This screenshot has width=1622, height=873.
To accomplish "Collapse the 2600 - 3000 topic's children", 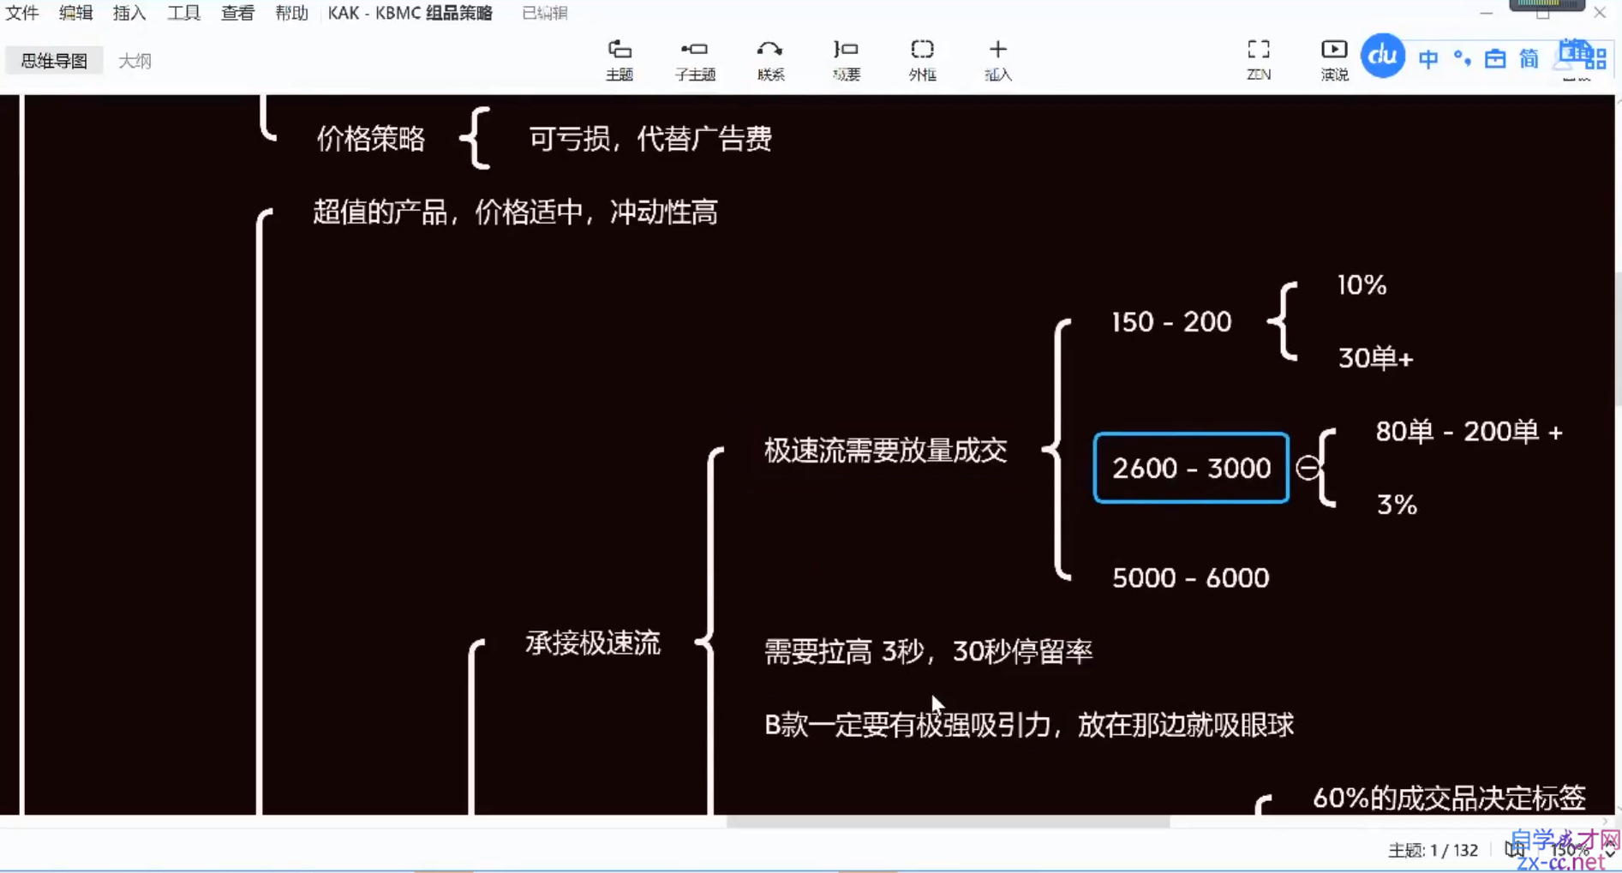I will pos(1307,468).
